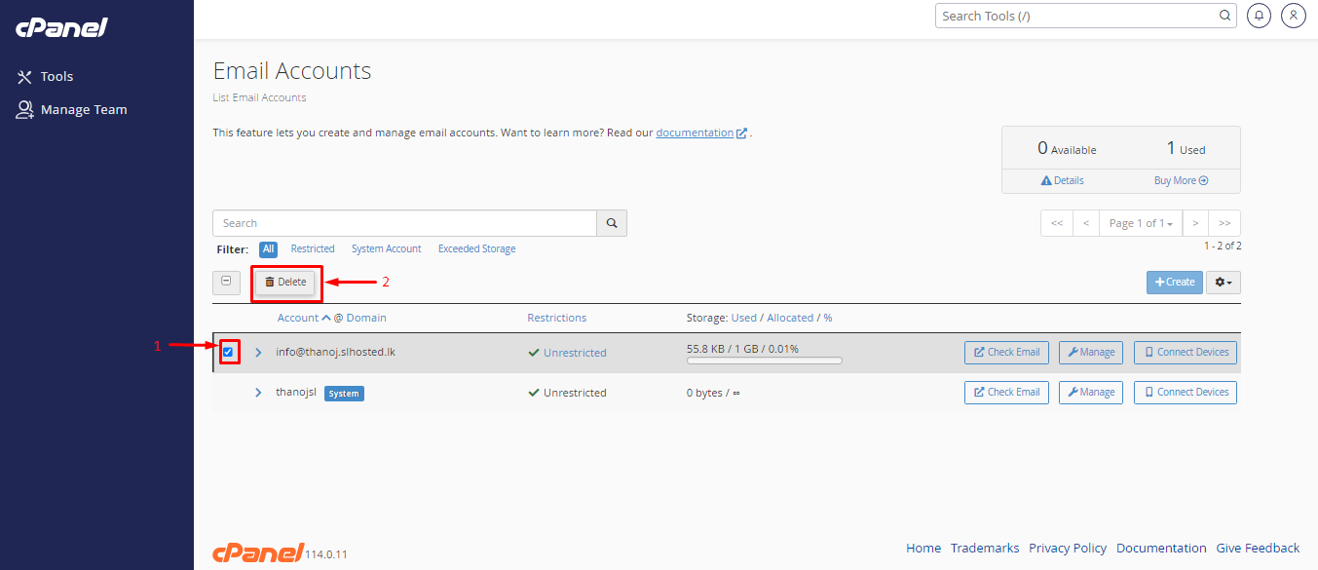Toggle the select-all checkbox above the table
1318x570 pixels.
pyautogui.click(x=226, y=282)
